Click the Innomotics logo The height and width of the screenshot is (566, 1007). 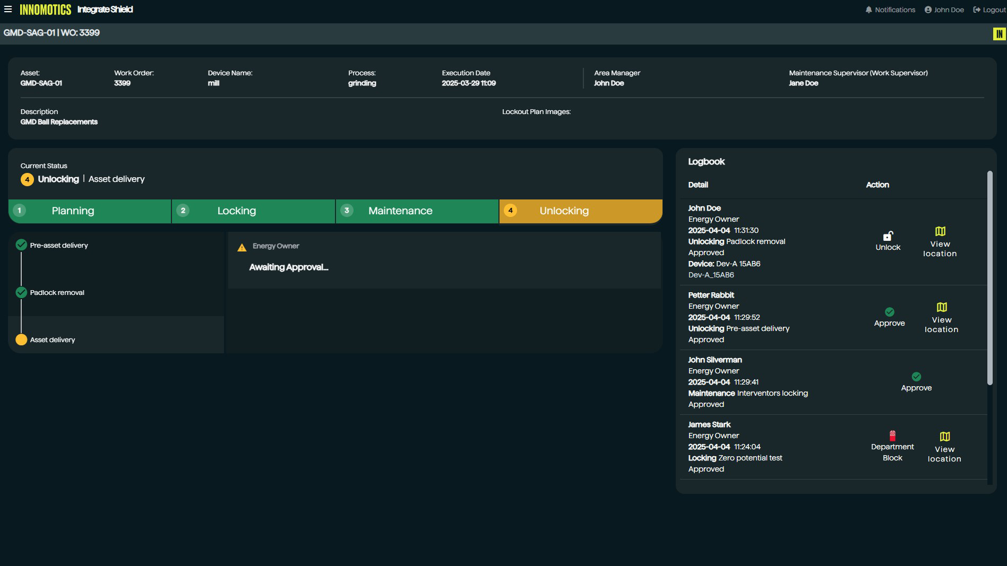pos(46,10)
